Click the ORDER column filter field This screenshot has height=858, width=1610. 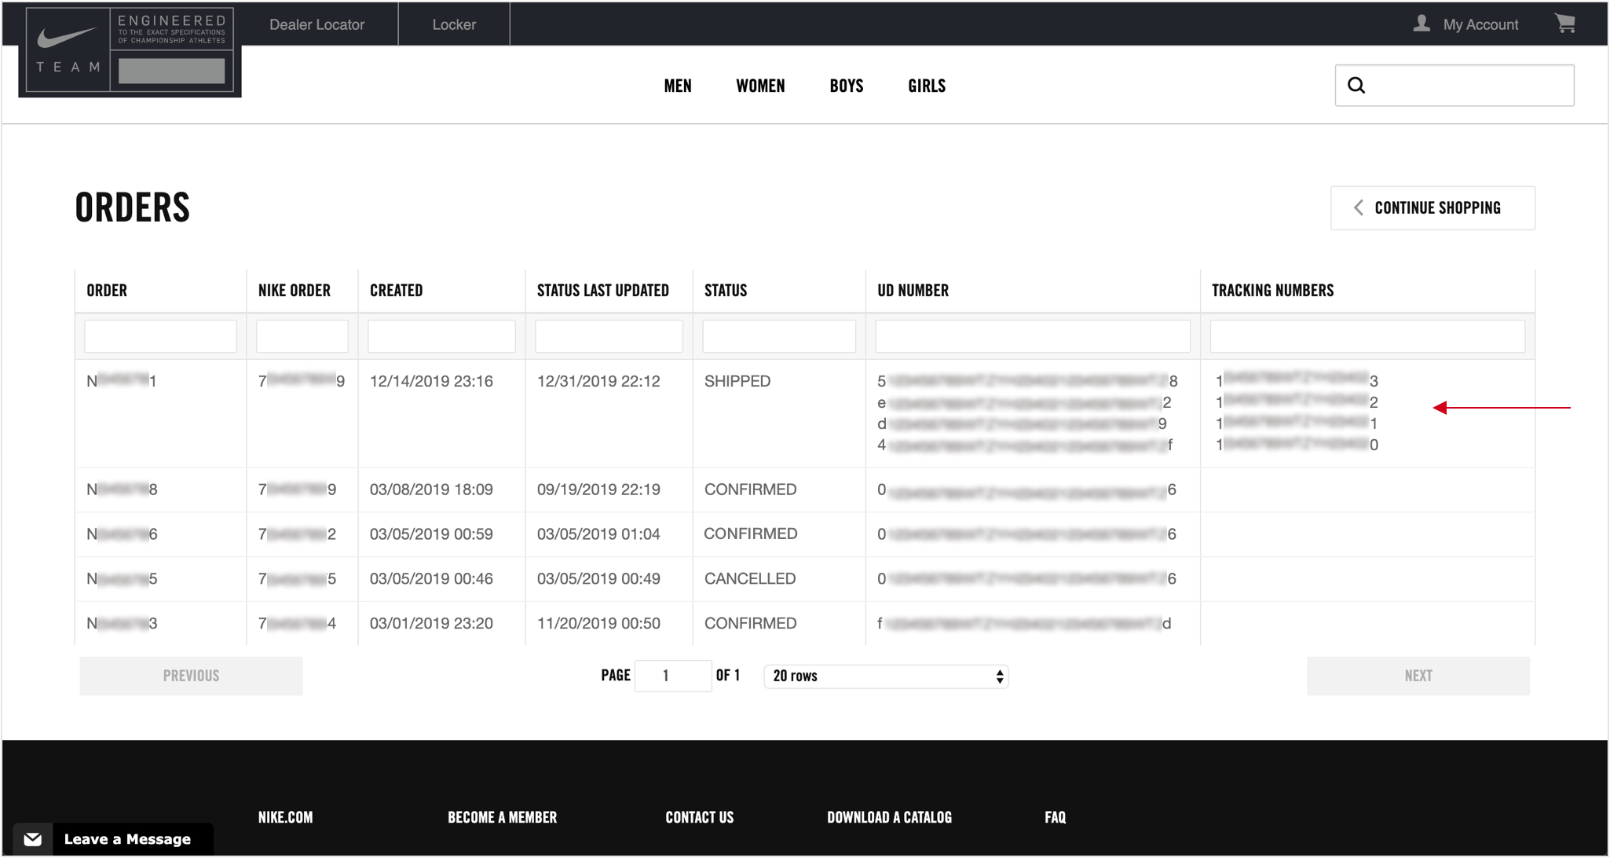click(x=160, y=335)
